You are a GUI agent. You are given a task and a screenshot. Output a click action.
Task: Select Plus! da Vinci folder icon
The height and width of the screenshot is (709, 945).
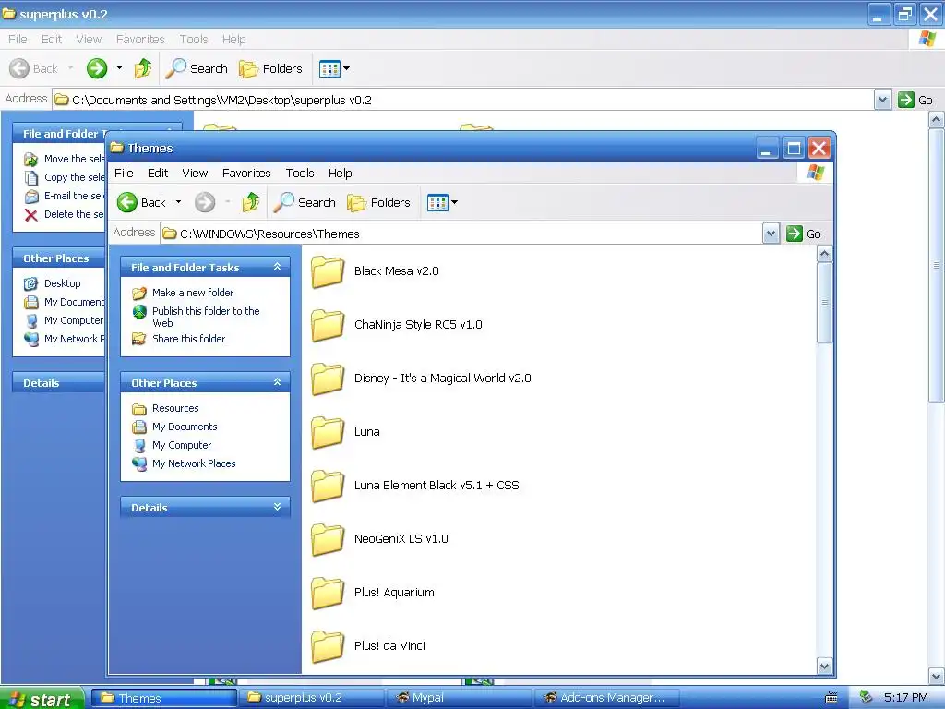[328, 646]
